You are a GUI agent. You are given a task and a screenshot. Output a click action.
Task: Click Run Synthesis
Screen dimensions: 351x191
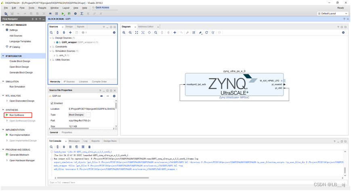click(17, 115)
